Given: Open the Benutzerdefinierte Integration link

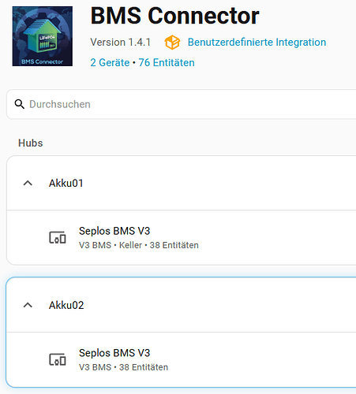Looking at the screenshot, I should pyautogui.click(x=257, y=42).
